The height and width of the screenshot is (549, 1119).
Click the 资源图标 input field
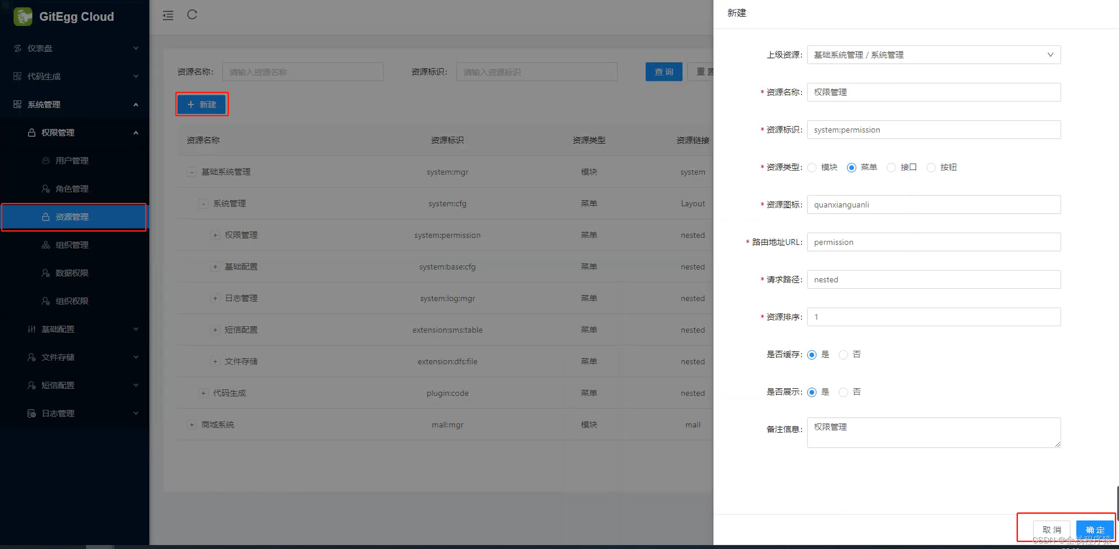(x=934, y=205)
